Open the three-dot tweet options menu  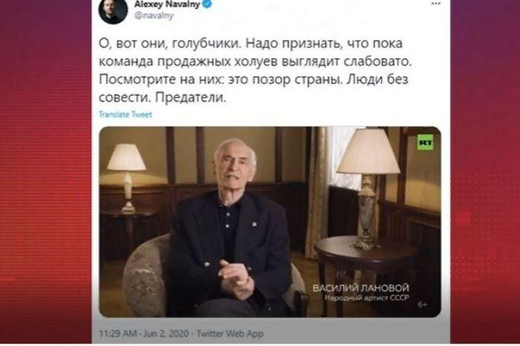pos(436,4)
